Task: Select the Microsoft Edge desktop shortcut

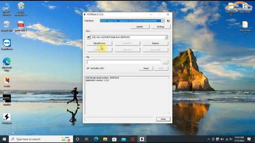Action: (x=7, y=64)
